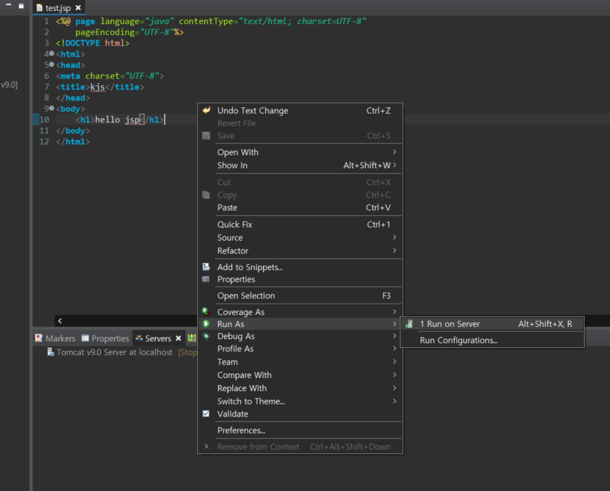Click the Undo Text Change arrow icon

(x=206, y=111)
